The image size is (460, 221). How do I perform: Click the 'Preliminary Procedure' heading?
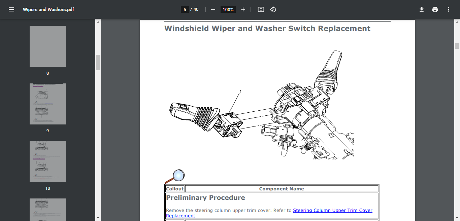pos(205,198)
